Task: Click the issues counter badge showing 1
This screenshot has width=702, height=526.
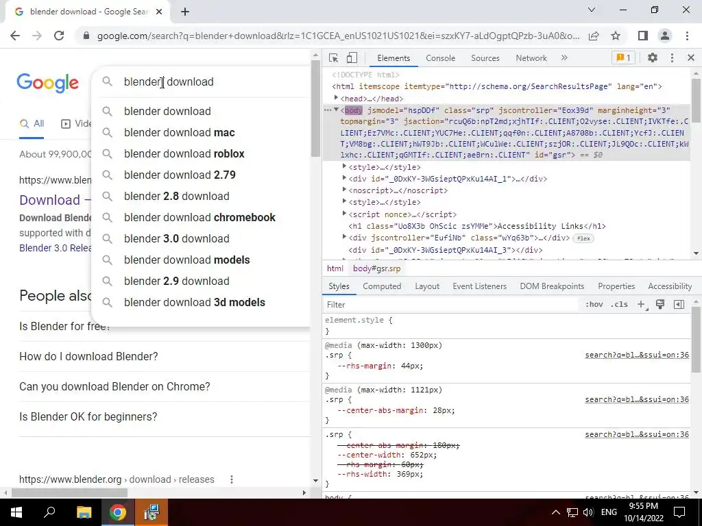Action: 623,58
